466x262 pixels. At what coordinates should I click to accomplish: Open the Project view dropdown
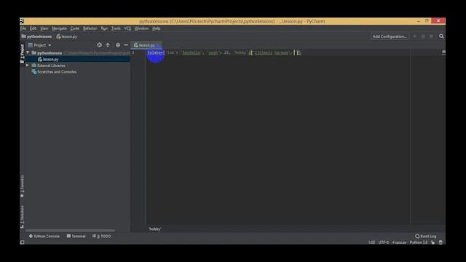click(39, 45)
